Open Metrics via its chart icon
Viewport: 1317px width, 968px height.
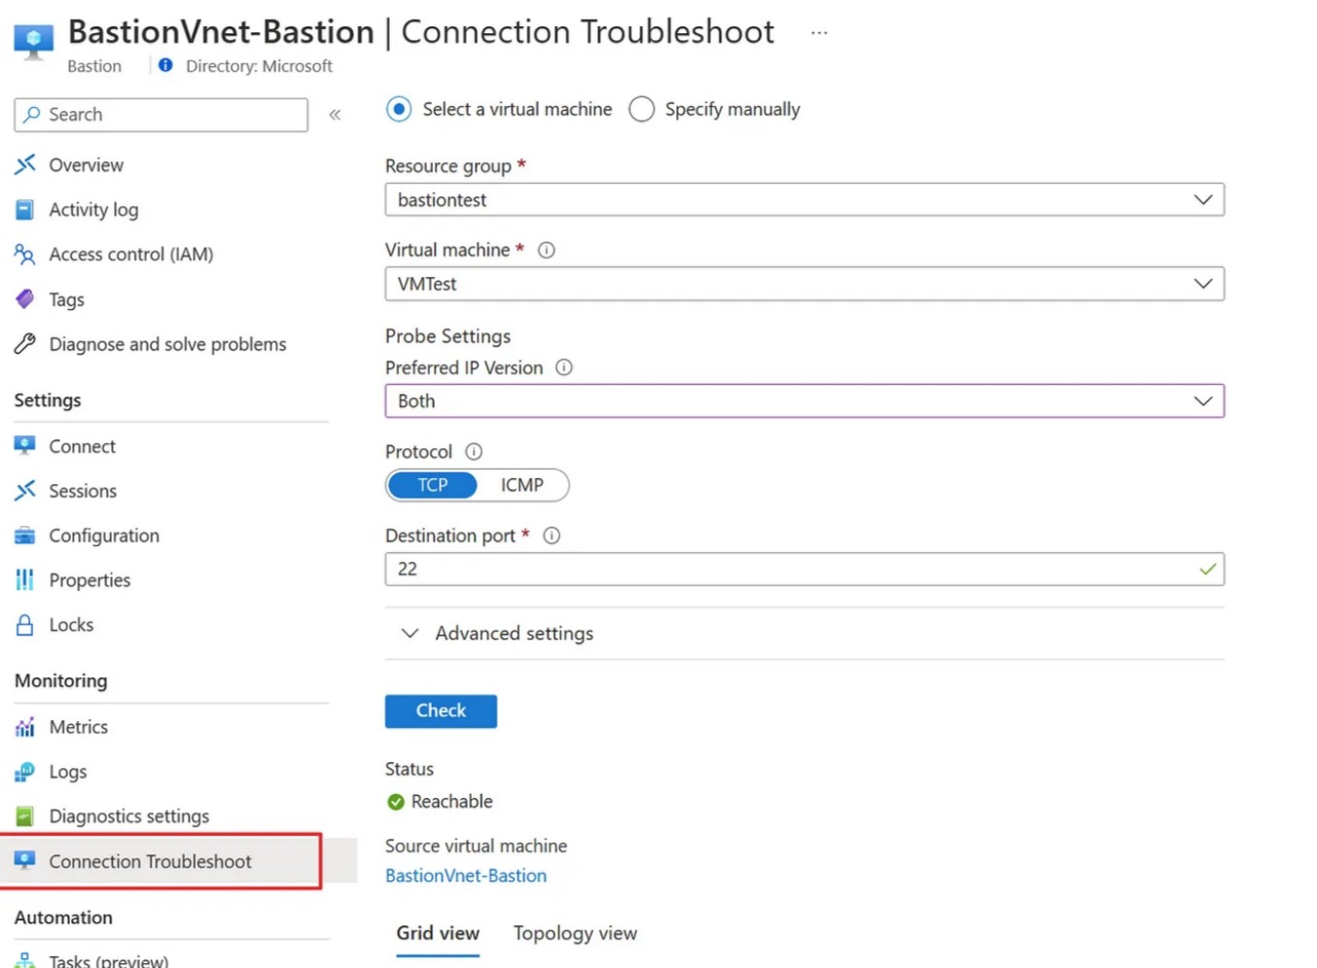coord(25,727)
